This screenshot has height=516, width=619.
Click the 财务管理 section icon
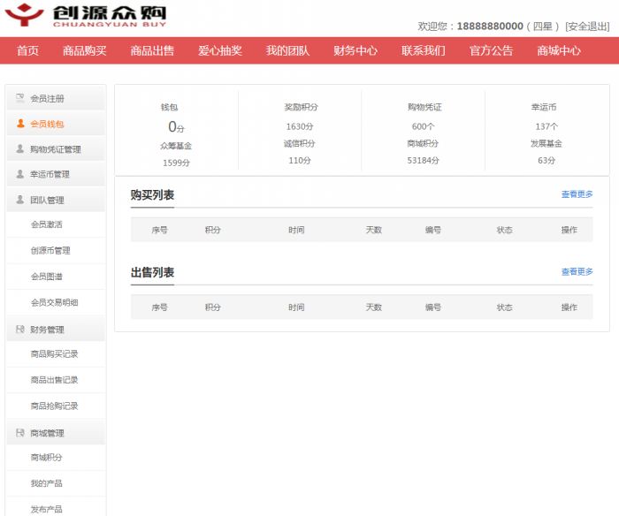click(x=20, y=330)
